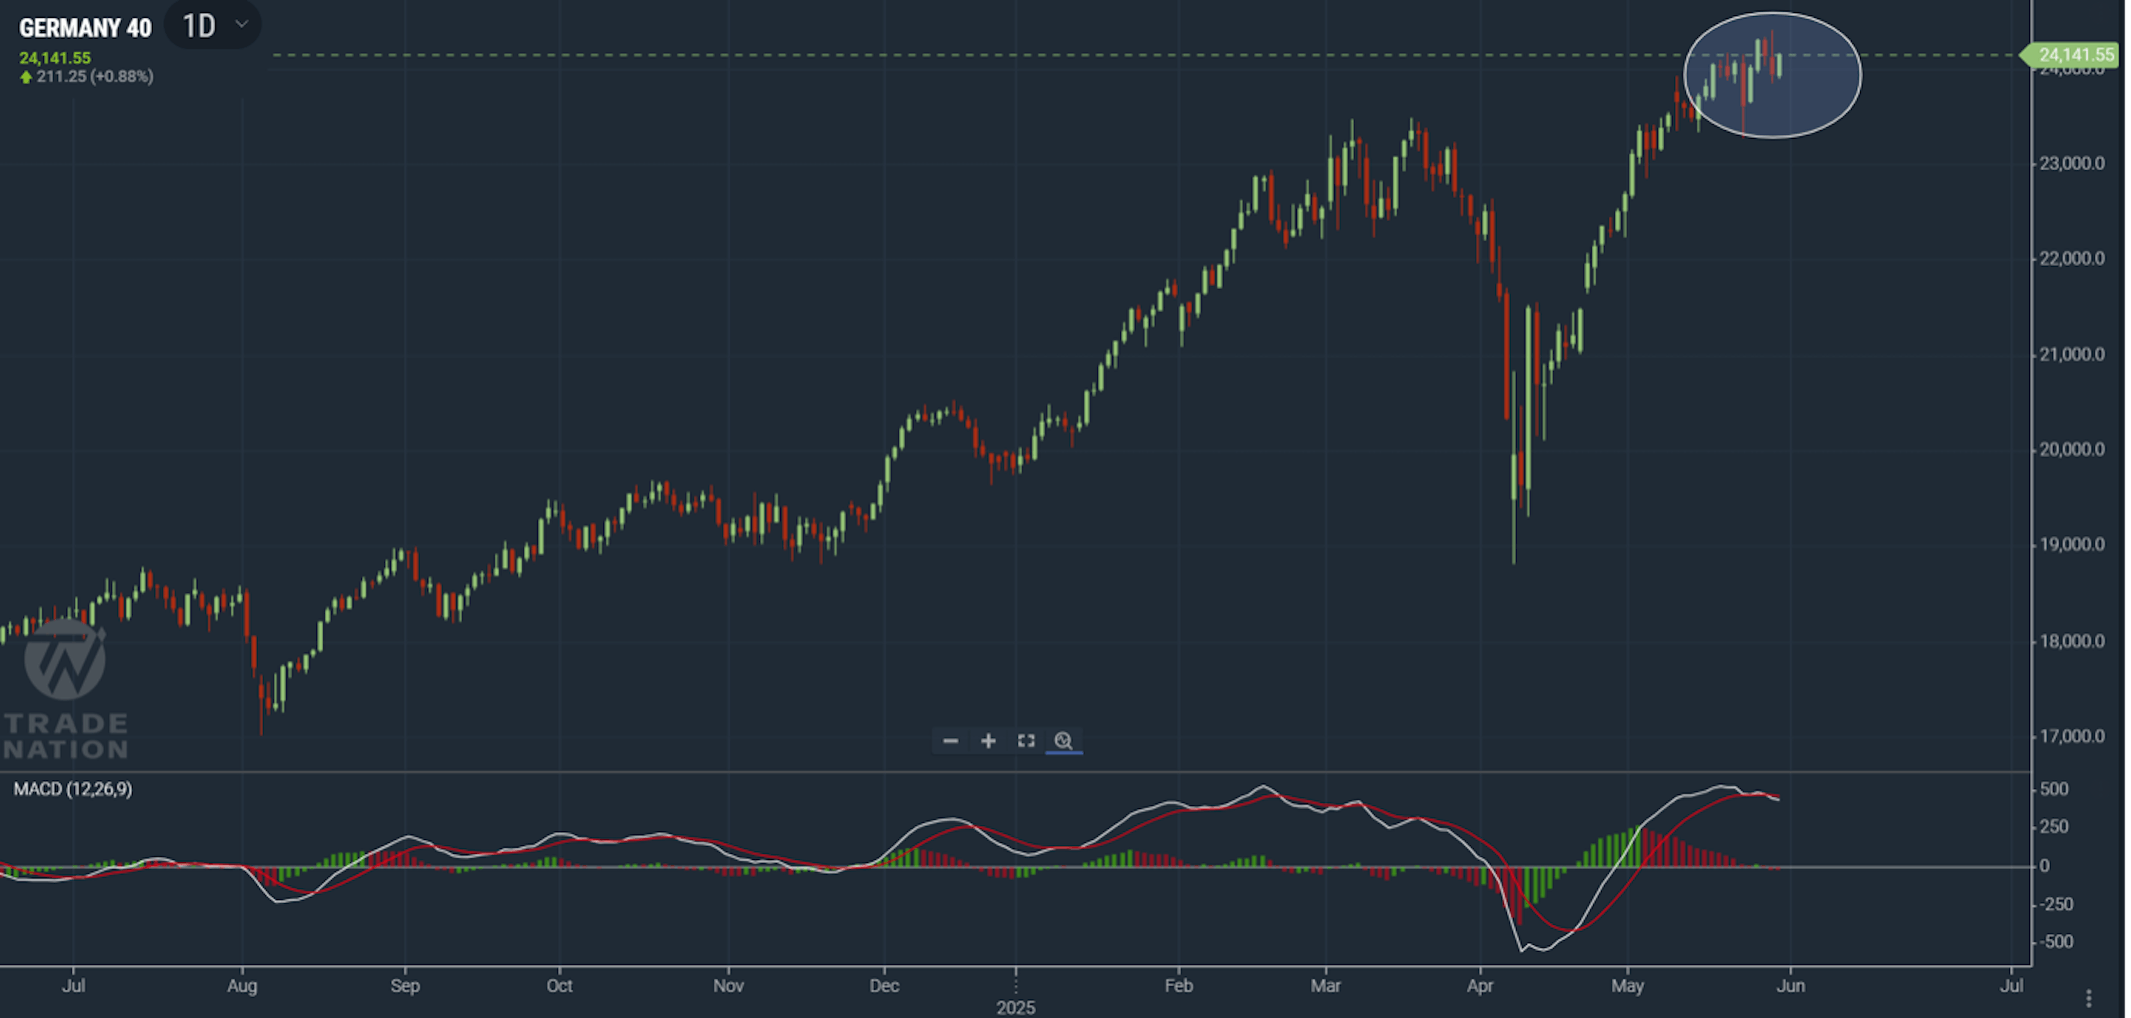Click the 18,000.0 price axis label

pyautogui.click(x=2072, y=641)
